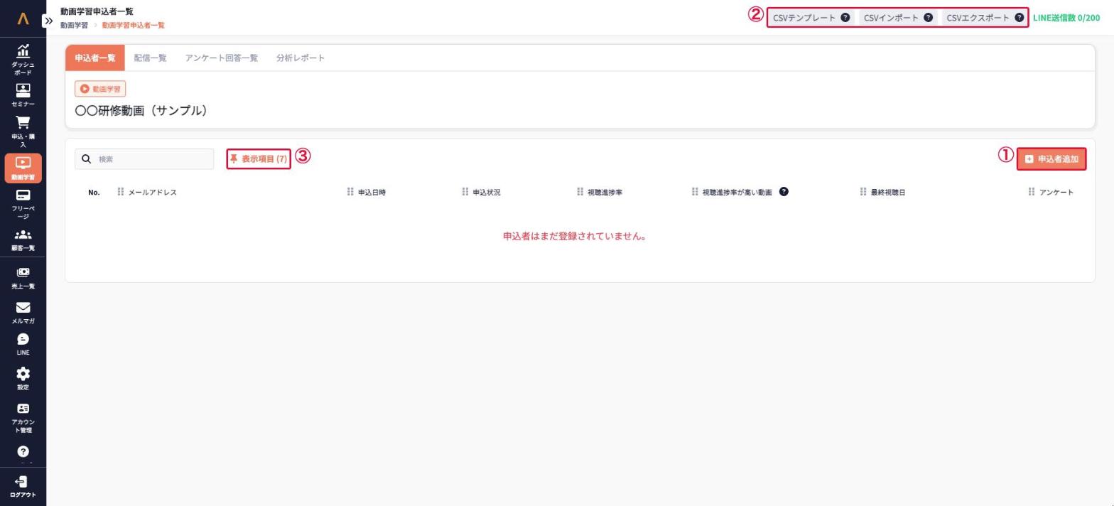The height and width of the screenshot is (506, 1114).
Task: Click the CSVインポート button
Action: 891,18
